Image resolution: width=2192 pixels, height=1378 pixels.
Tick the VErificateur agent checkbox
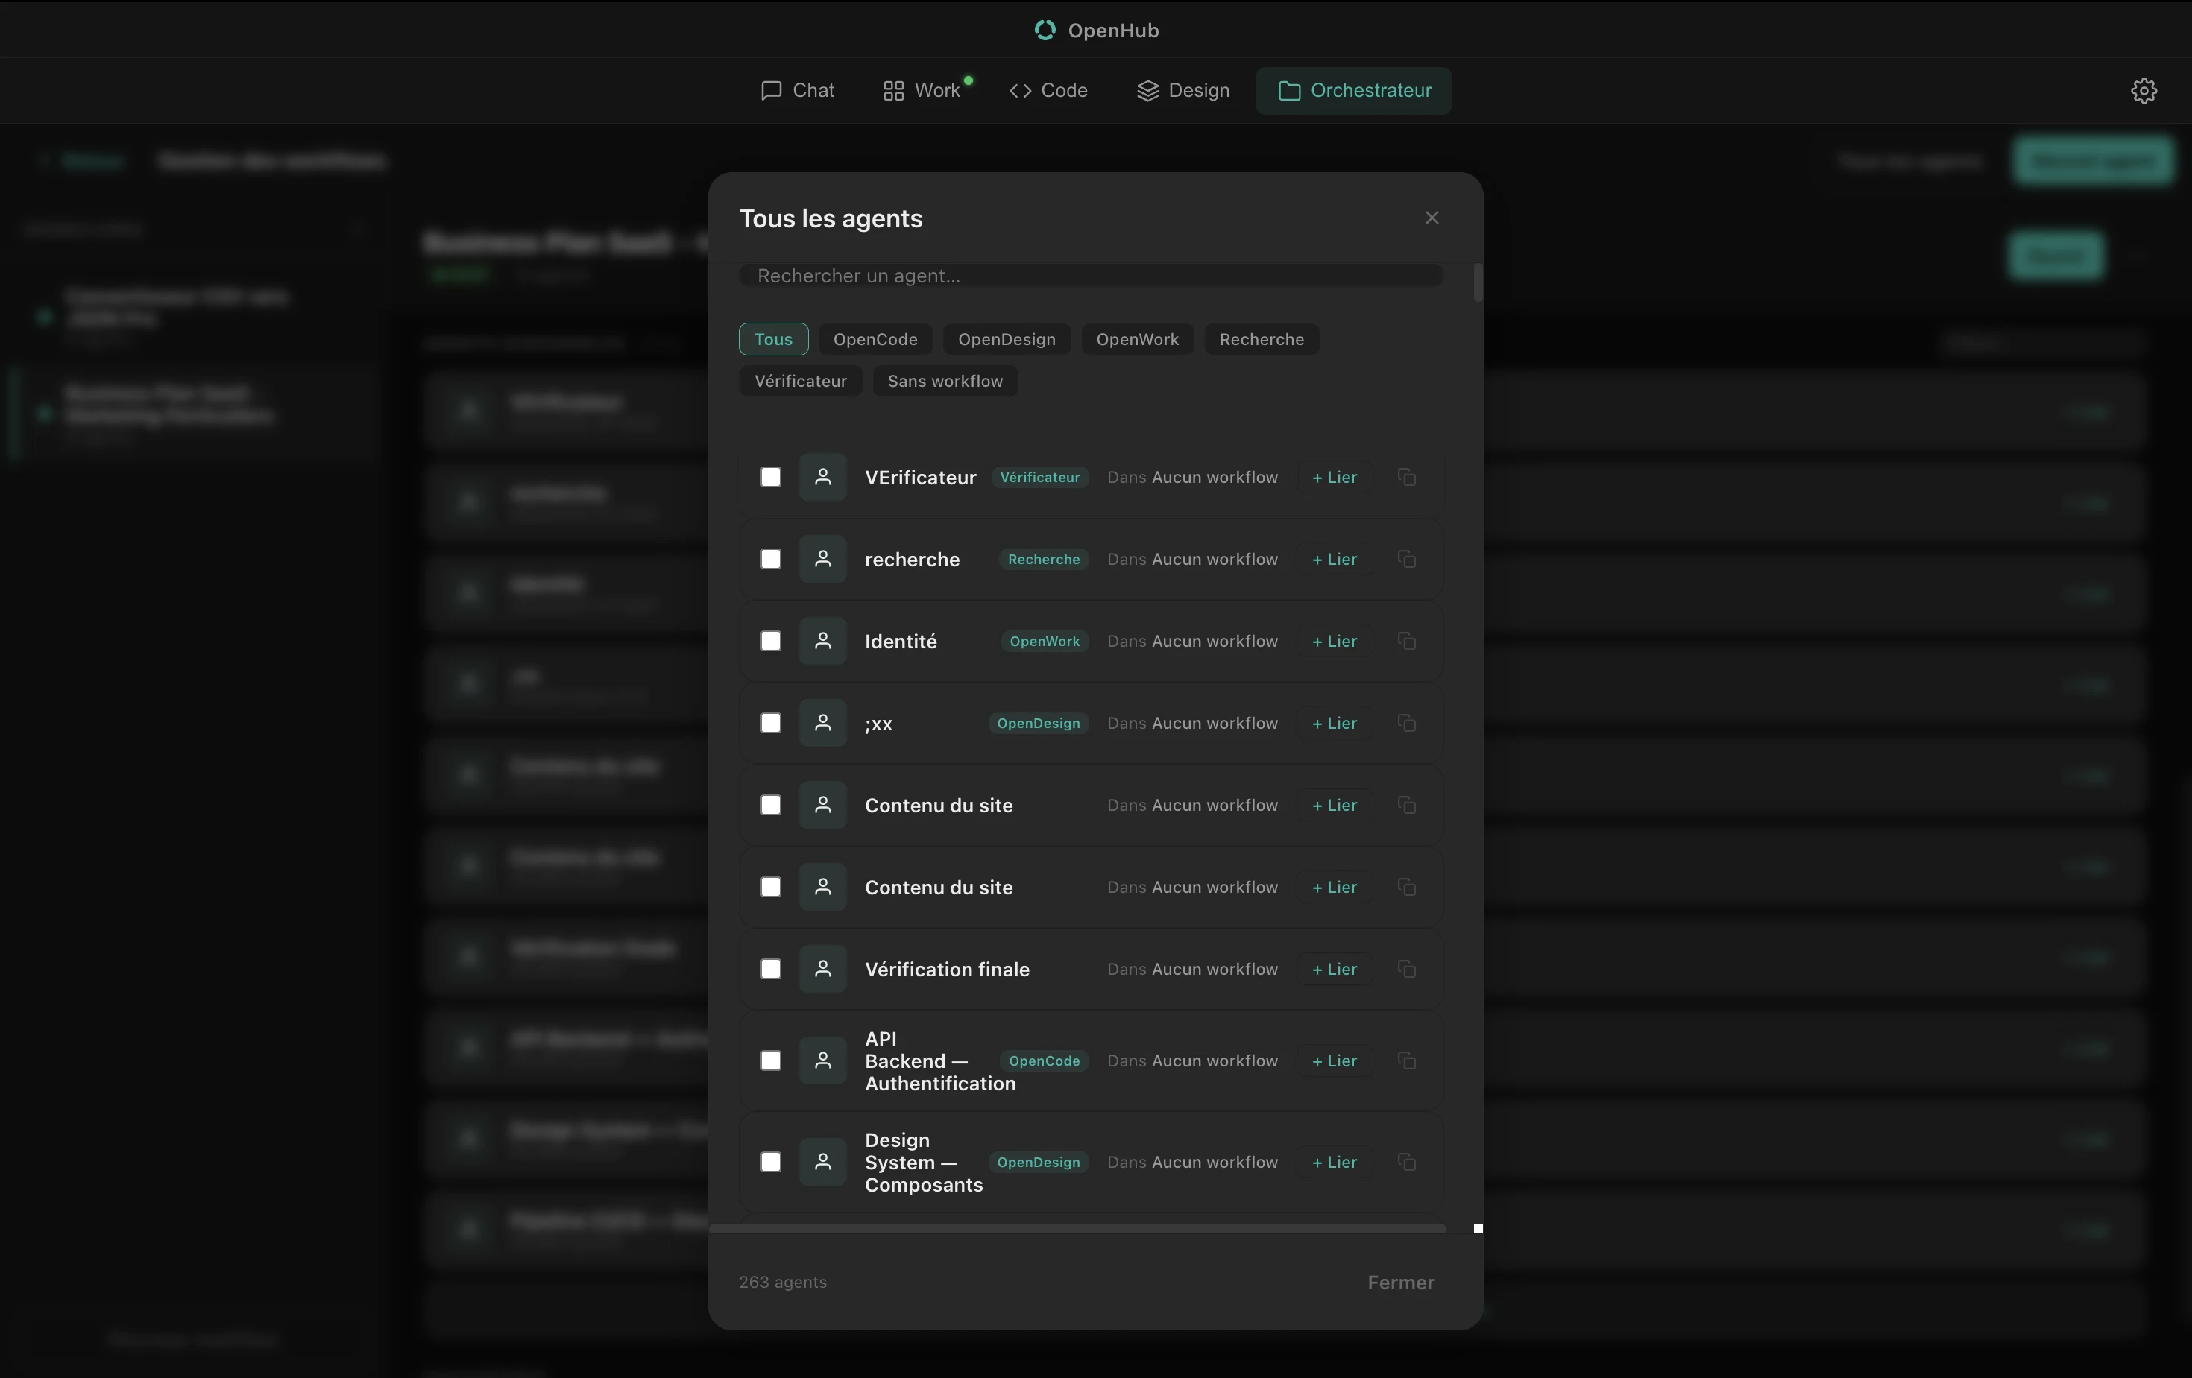click(771, 477)
